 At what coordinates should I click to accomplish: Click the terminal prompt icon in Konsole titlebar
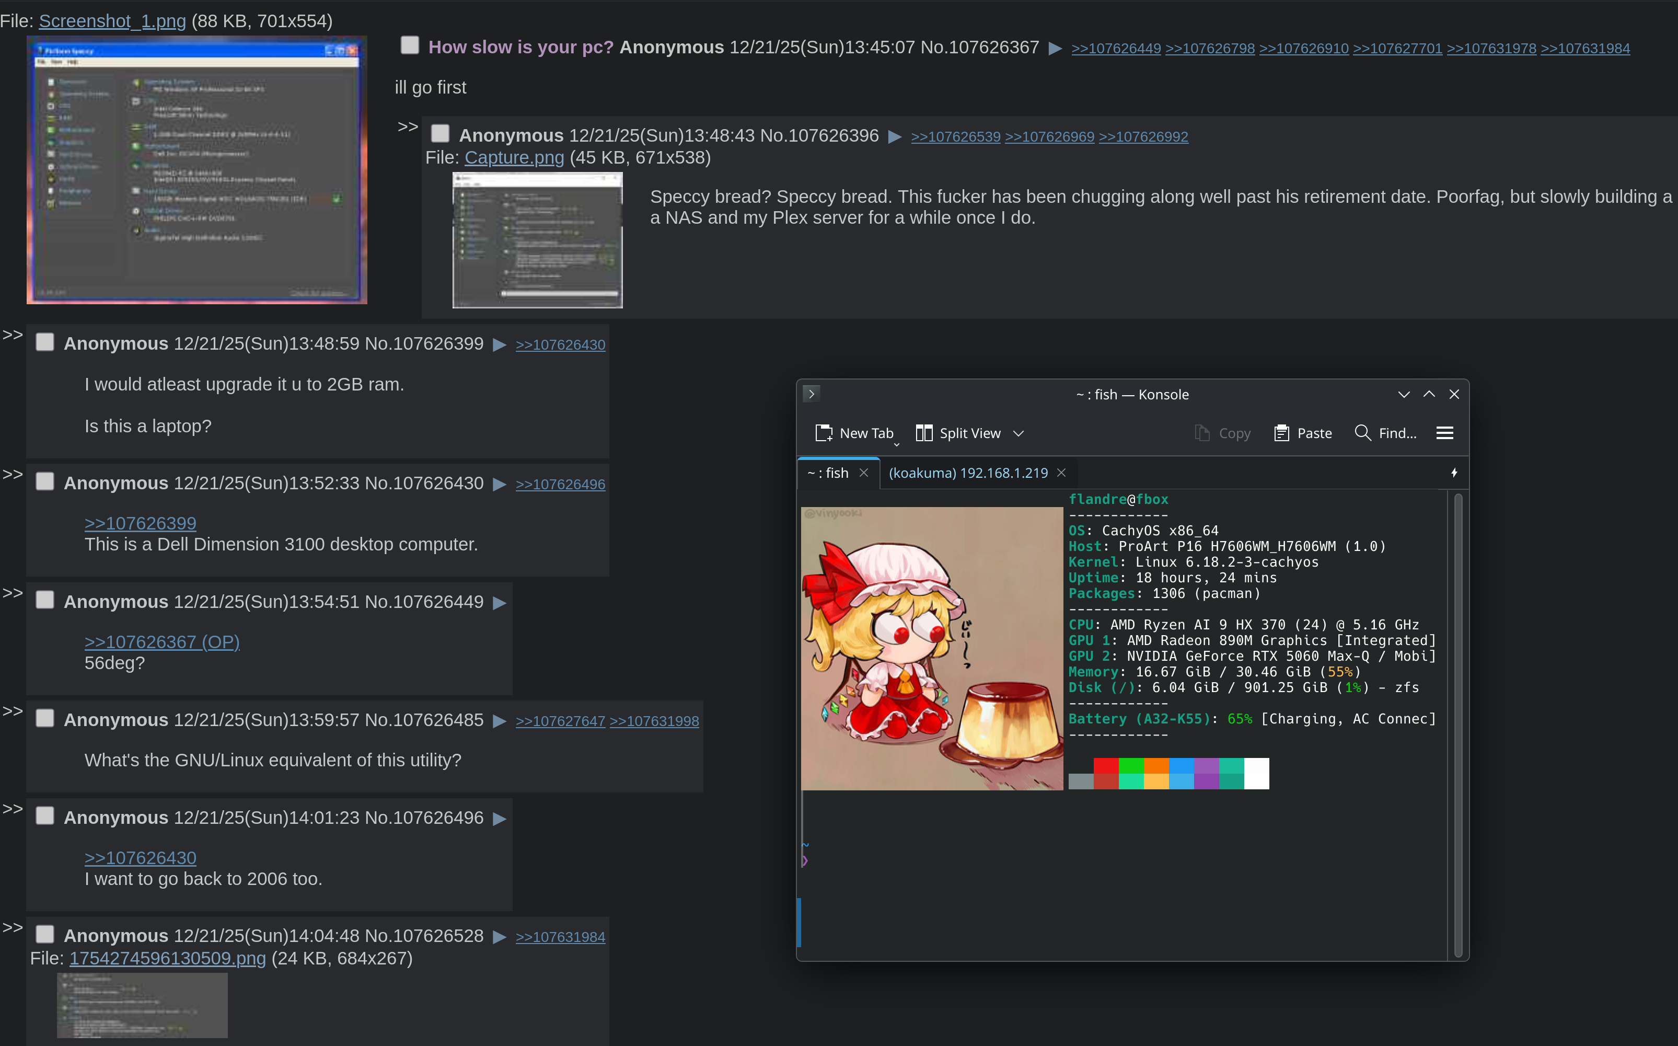pyautogui.click(x=812, y=394)
